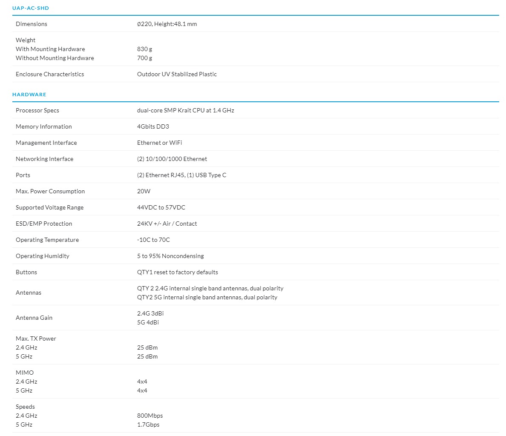Click the Networking Interface label
This screenshot has width=506, height=436.
[45, 159]
